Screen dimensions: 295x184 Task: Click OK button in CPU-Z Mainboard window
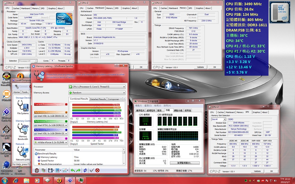(141, 67)
